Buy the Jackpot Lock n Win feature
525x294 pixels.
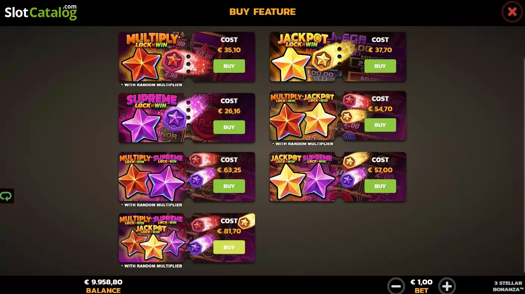point(380,66)
